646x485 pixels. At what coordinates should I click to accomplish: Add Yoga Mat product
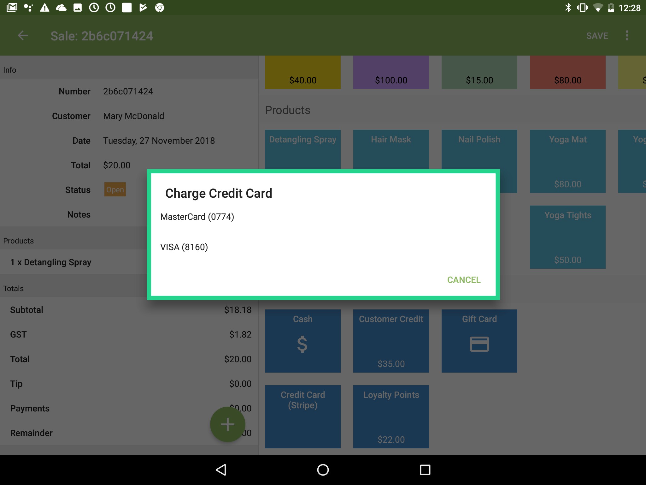567,161
